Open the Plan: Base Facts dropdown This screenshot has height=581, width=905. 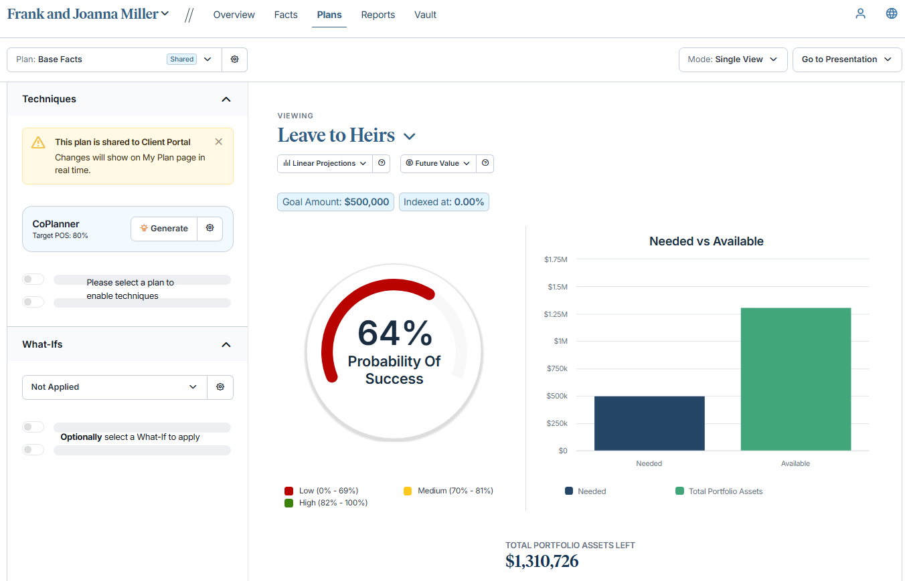pos(114,60)
